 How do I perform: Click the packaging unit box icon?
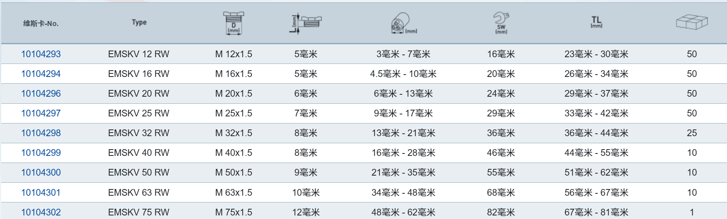point(691,22)
